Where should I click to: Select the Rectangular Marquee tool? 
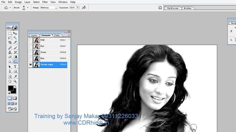click(x=10, y=33)
